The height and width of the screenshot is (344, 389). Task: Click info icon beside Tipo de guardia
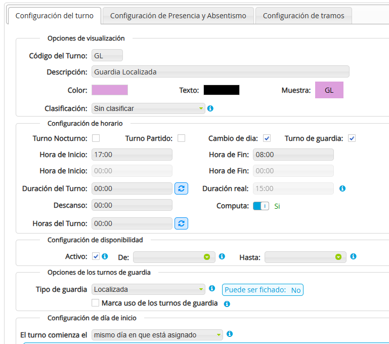point(212,289)
